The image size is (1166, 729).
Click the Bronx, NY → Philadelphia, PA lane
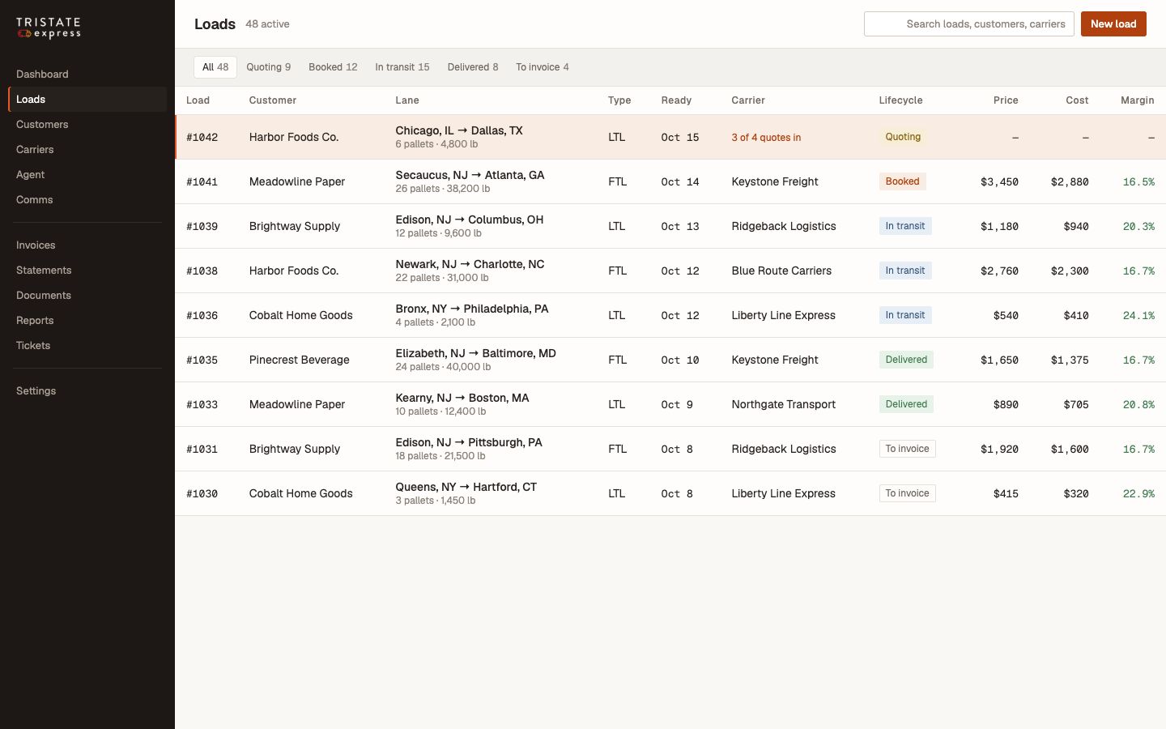(472, 309)
